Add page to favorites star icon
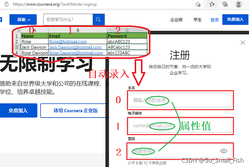 (198, 4)
